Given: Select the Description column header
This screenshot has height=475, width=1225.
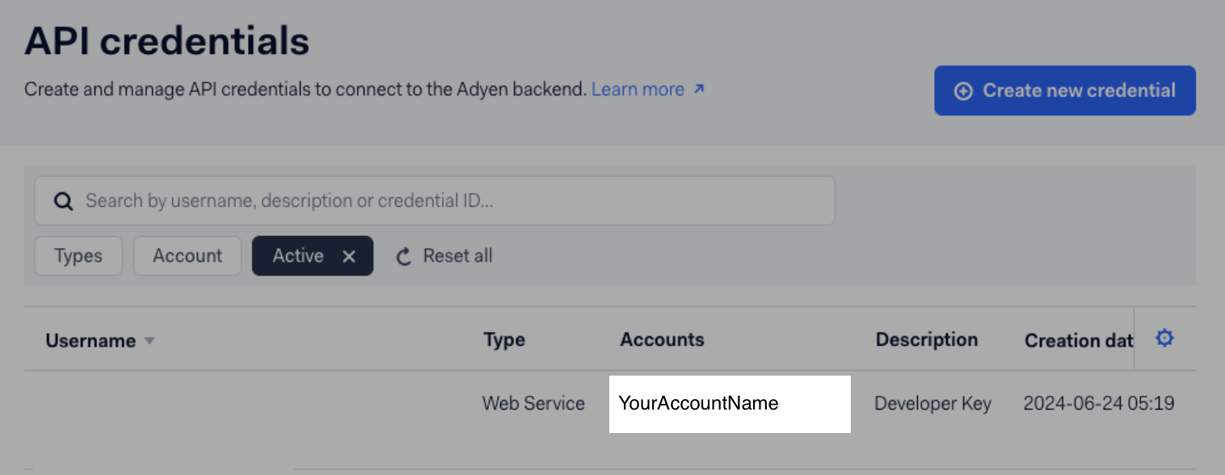Looking at the screenshot, I should (926, 339).
